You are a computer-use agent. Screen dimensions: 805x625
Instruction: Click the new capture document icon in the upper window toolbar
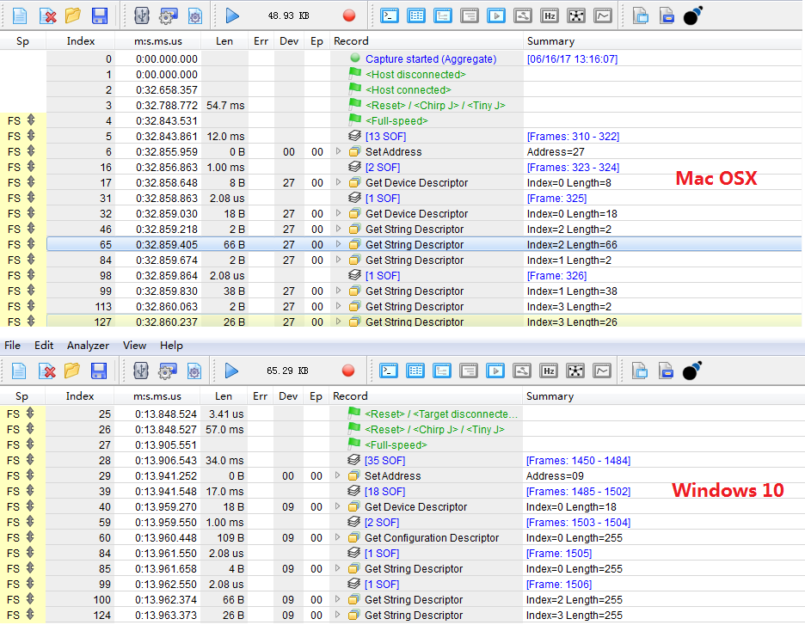click(x=20, y=15)
